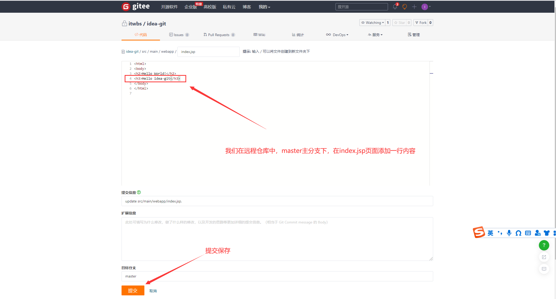Click the 扩展信息 description textarea
This screenshot has width=556, height=299.
point(277,239)
